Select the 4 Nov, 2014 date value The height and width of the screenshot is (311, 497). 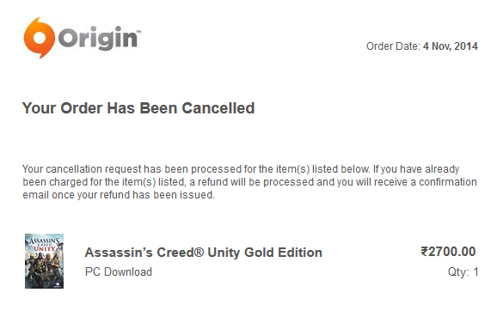(451, 46)
